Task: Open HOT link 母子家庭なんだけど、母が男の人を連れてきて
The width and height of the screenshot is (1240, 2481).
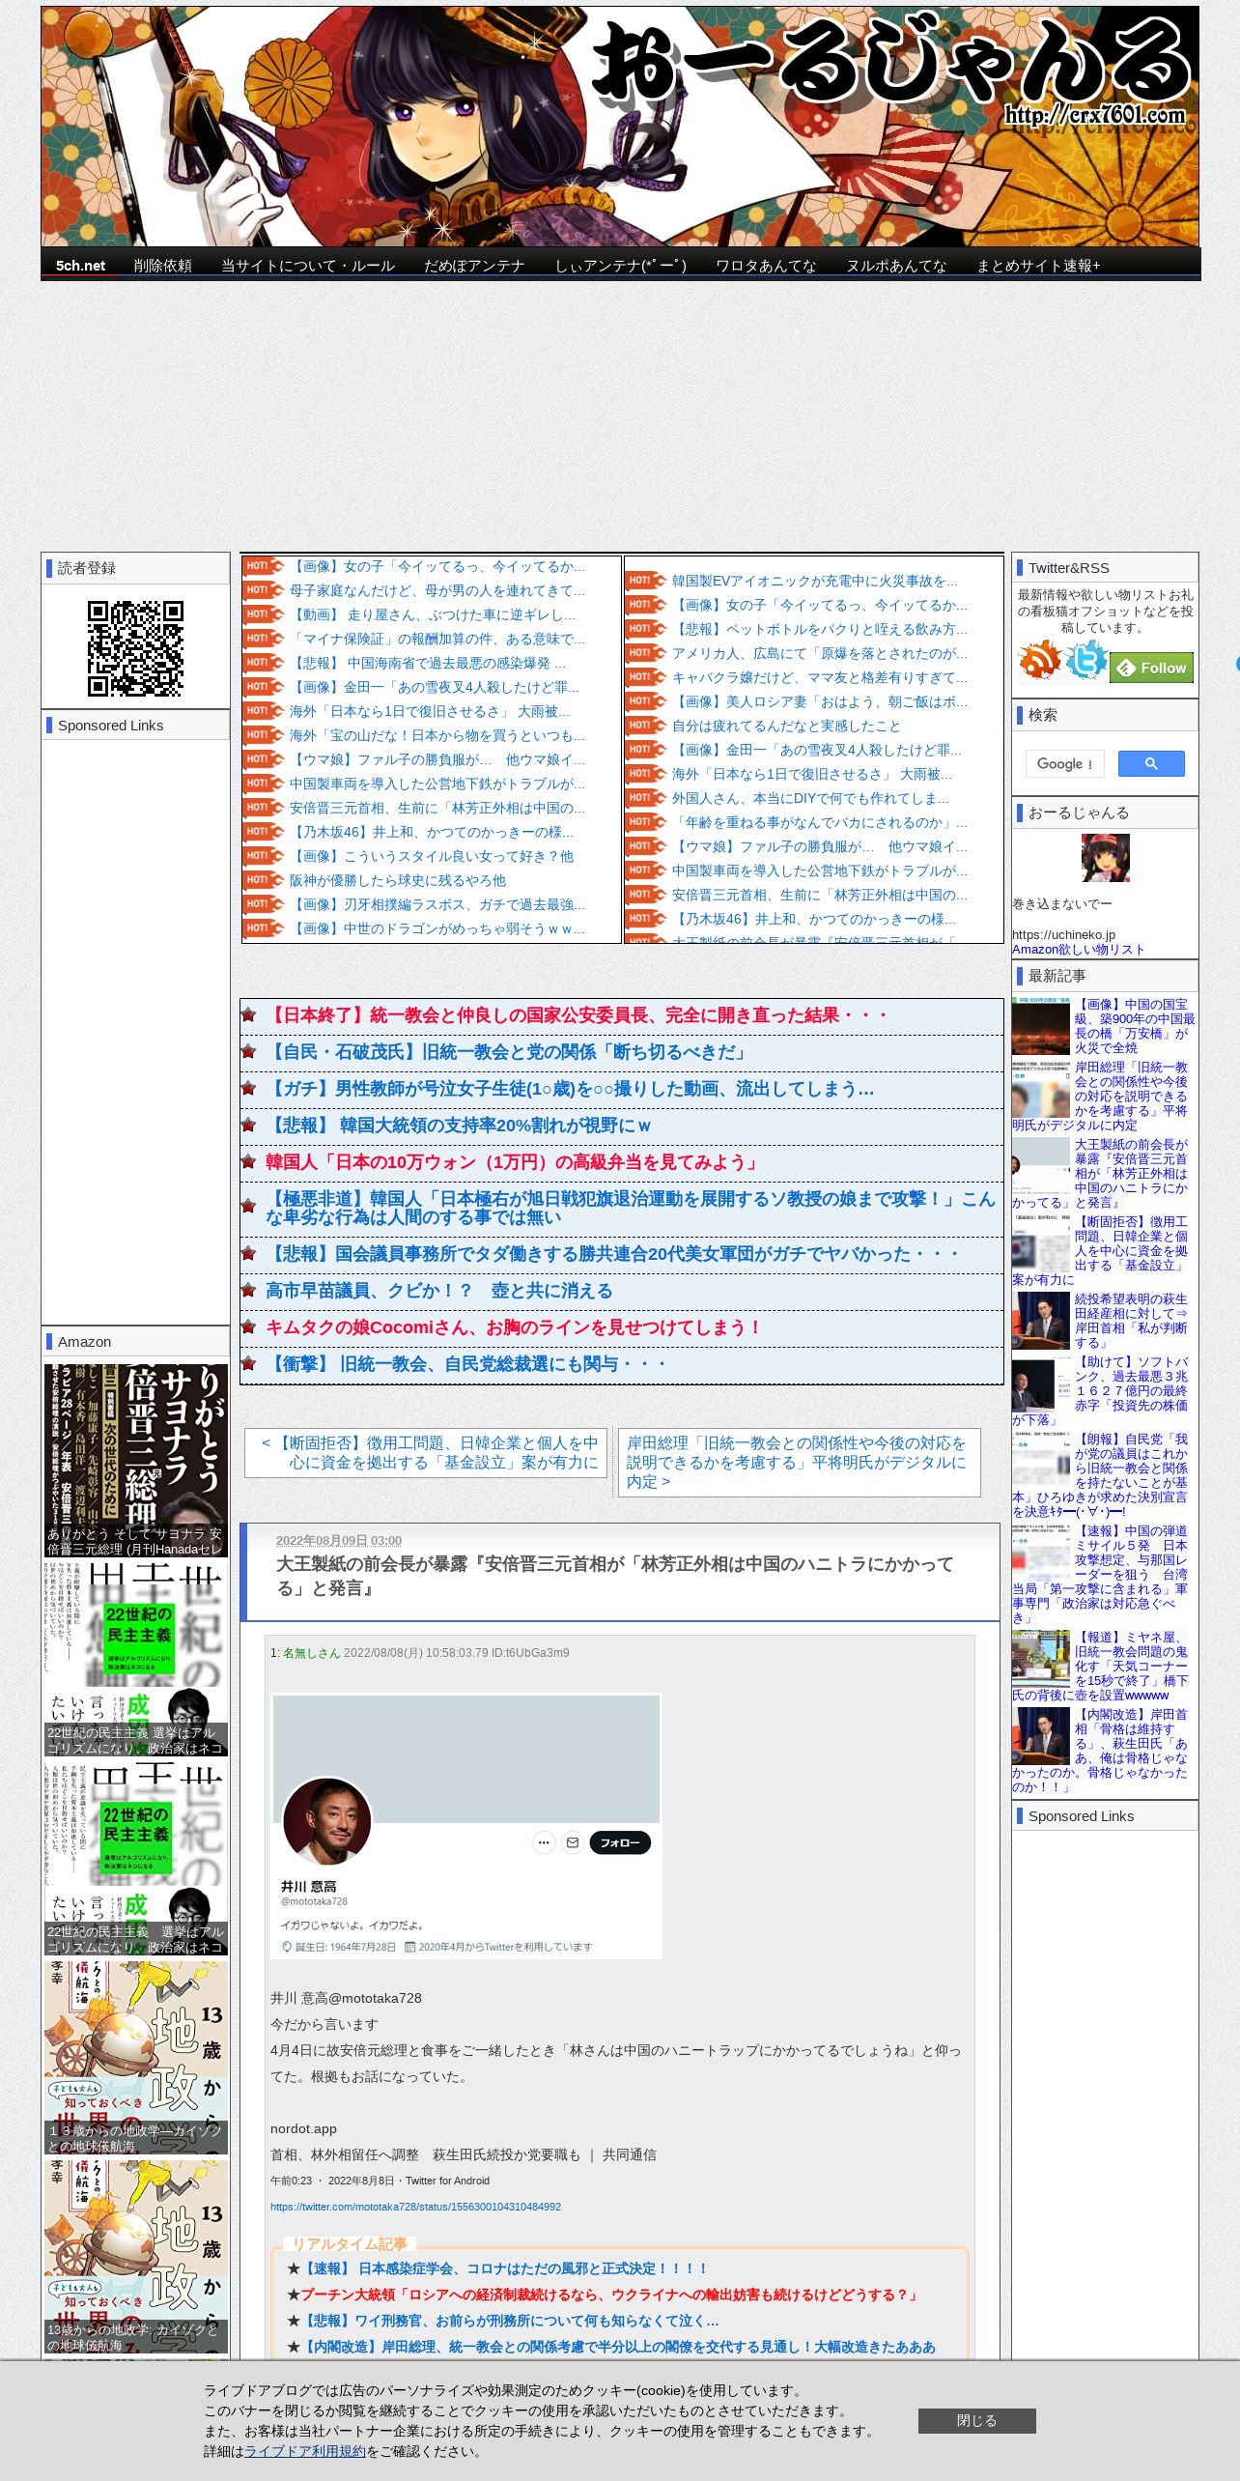Action: tap(437, 590)
